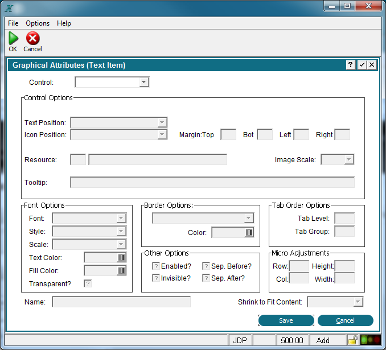Click the Tab Group field
Screen dimensions: 386x350
(x=344, y=231)
